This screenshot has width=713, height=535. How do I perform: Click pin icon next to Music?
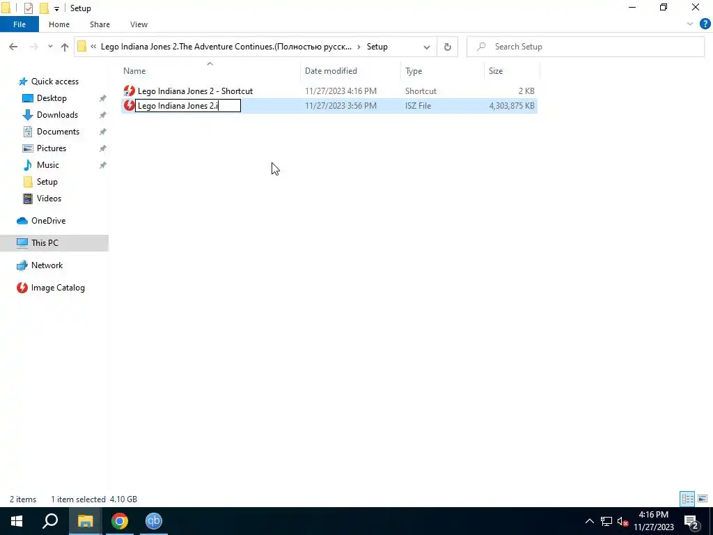coord(103,165)
